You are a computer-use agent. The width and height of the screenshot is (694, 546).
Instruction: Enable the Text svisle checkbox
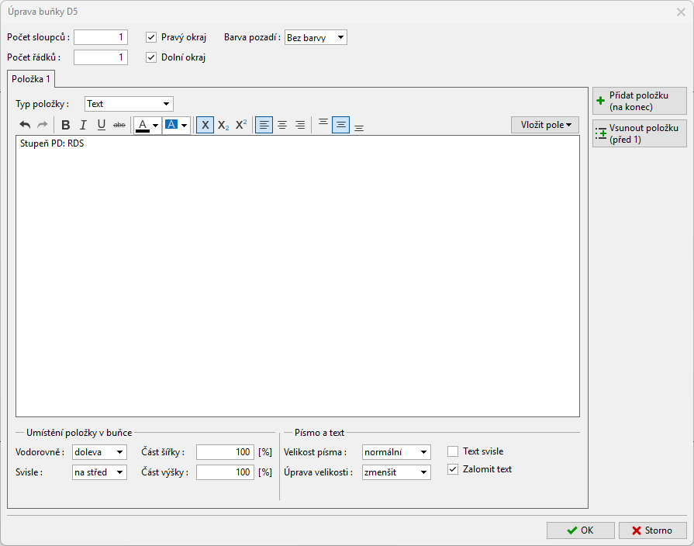453,451
